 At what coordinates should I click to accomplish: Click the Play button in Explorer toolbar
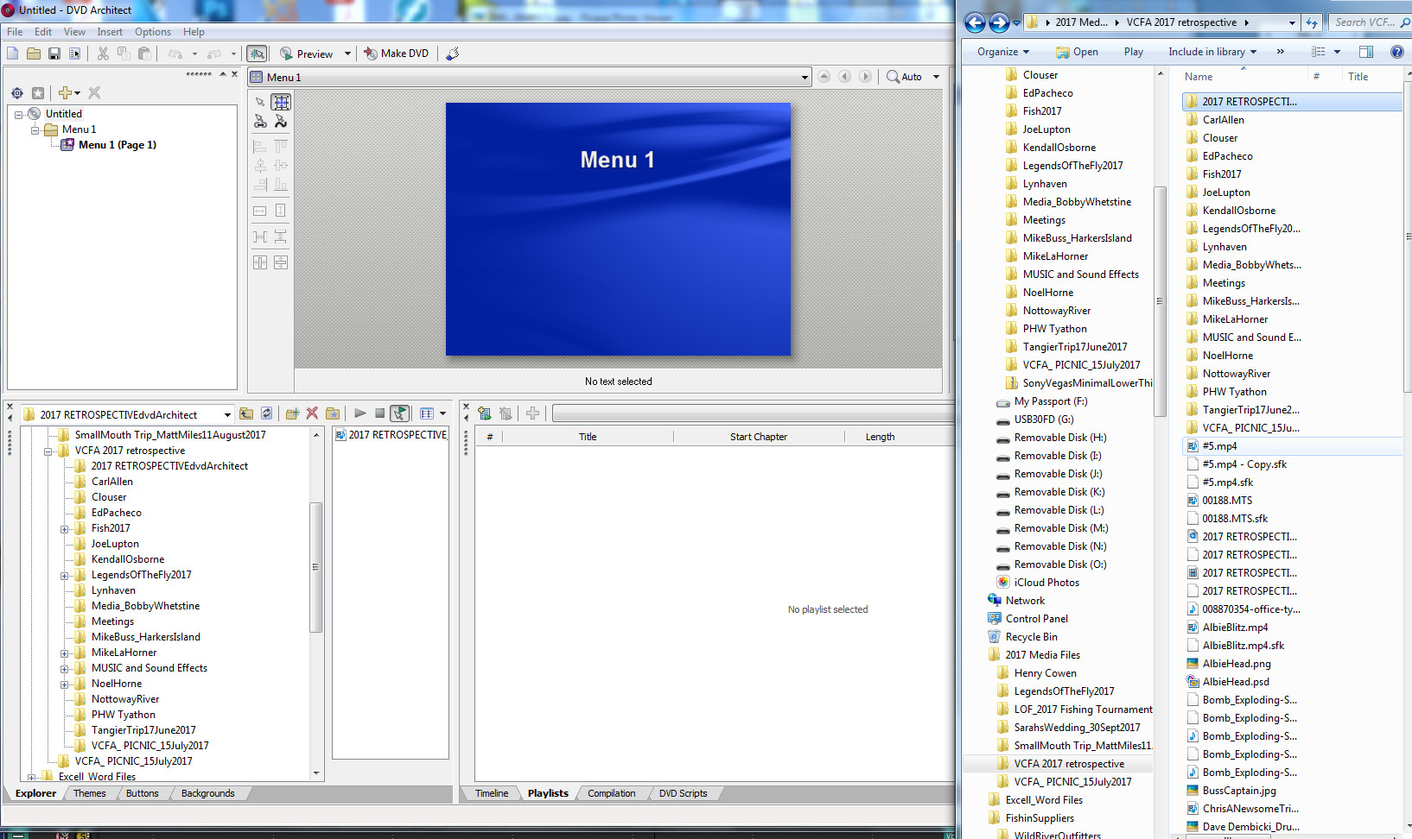tap(1133, 51)
